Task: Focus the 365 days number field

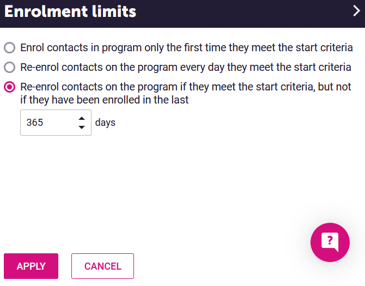Action: [x=56, y=123]
